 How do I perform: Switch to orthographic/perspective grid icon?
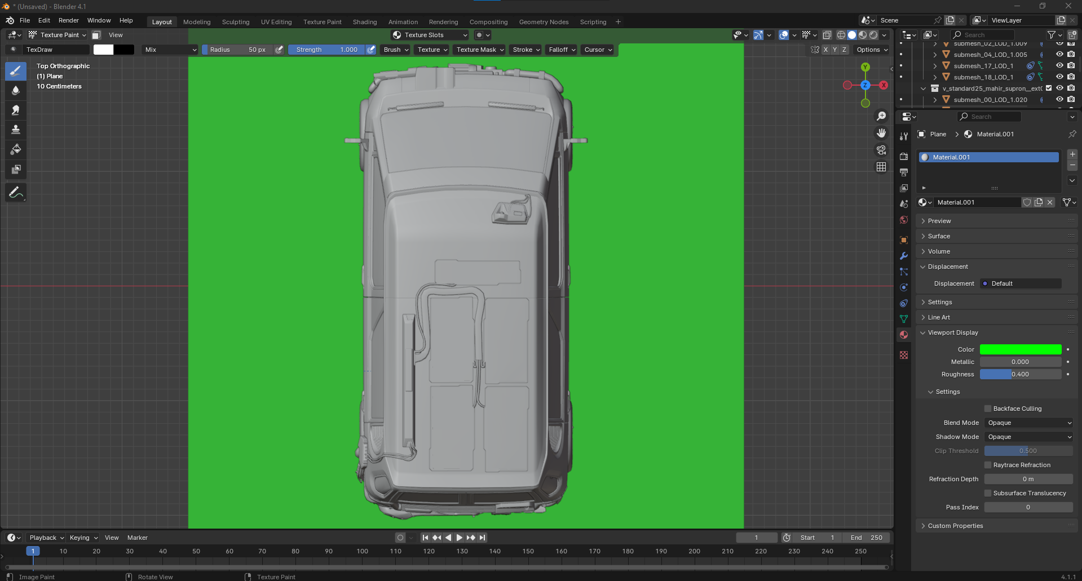(881, 167)
